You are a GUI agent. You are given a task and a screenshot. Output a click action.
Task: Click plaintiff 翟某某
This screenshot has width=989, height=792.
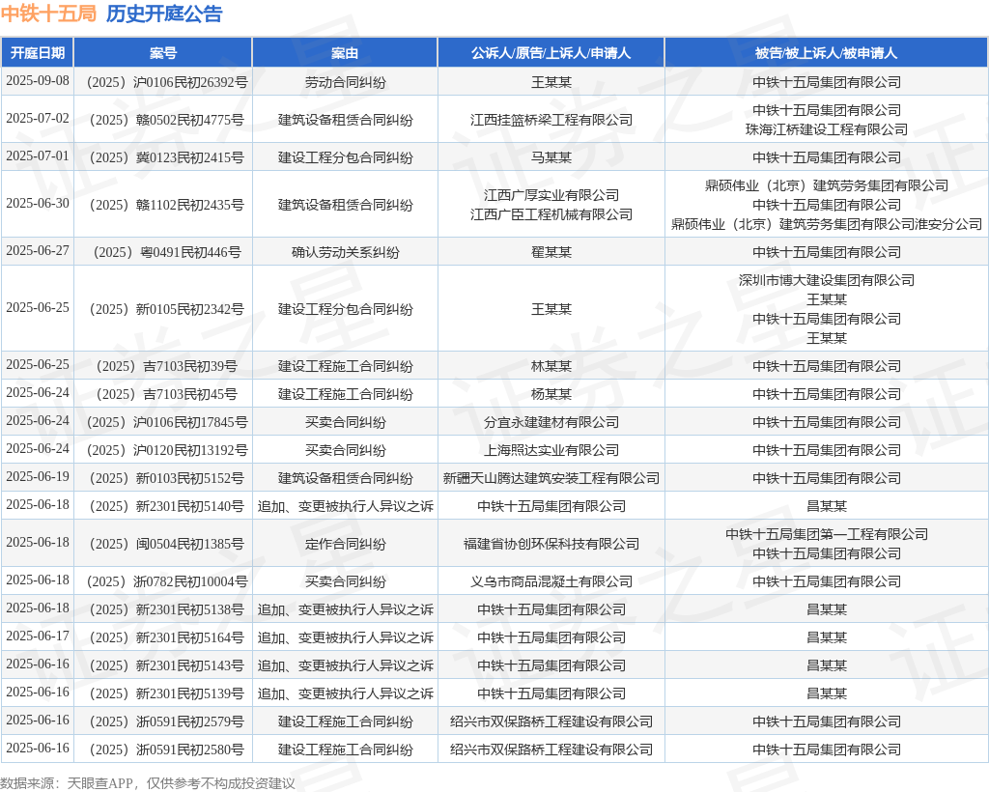pyautogui.click(x=551, y=252)
